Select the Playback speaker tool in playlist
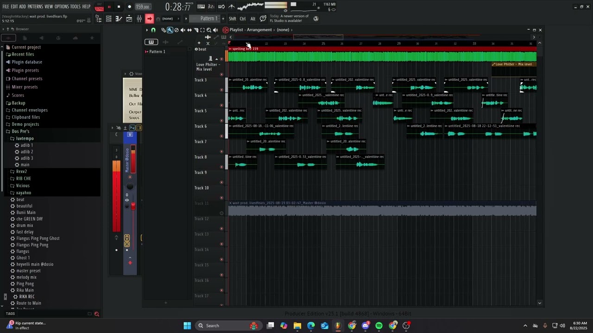Viewport: 593px width, 333px height. point(215,30)
